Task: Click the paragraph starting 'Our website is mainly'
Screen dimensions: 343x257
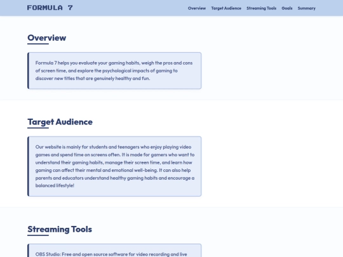Action: (x=115, y=166)
